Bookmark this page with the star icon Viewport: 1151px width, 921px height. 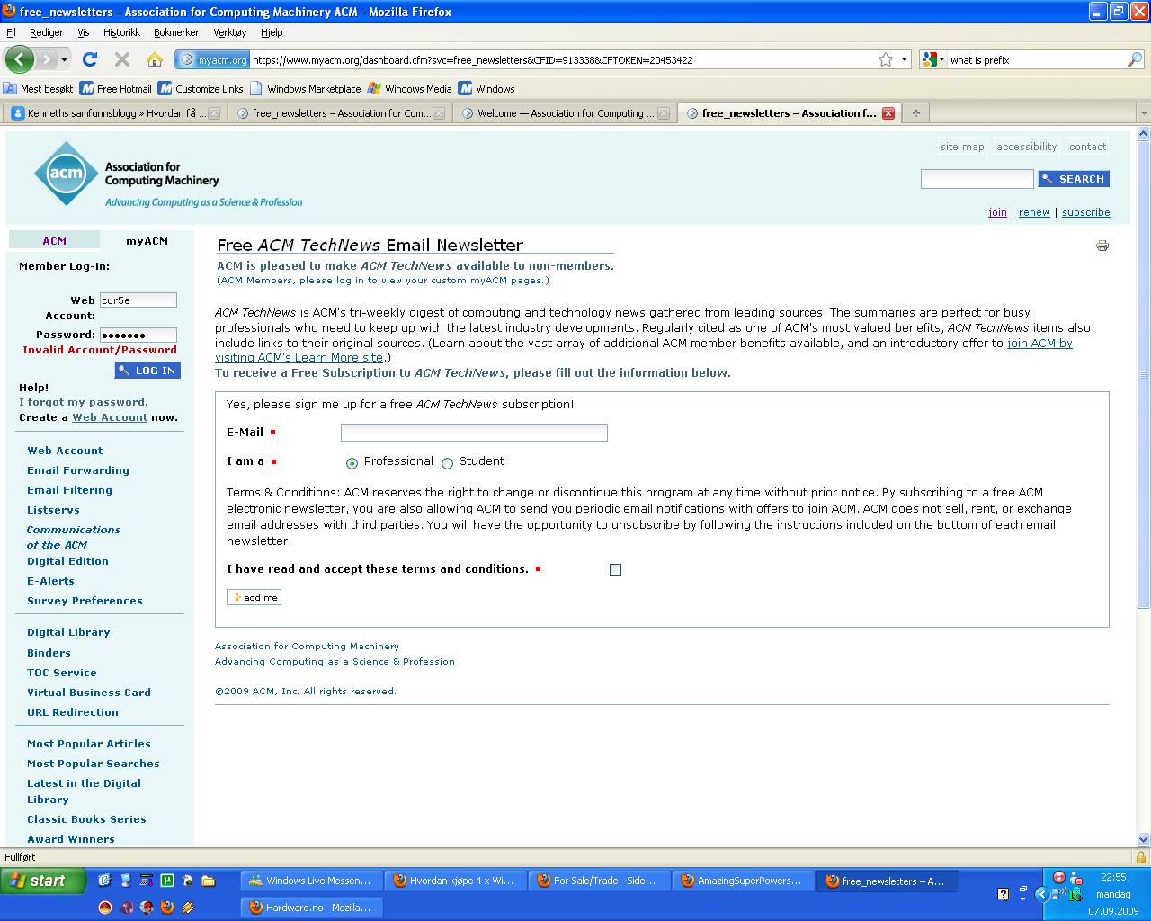pyautogui.click(x=886, y=60)
